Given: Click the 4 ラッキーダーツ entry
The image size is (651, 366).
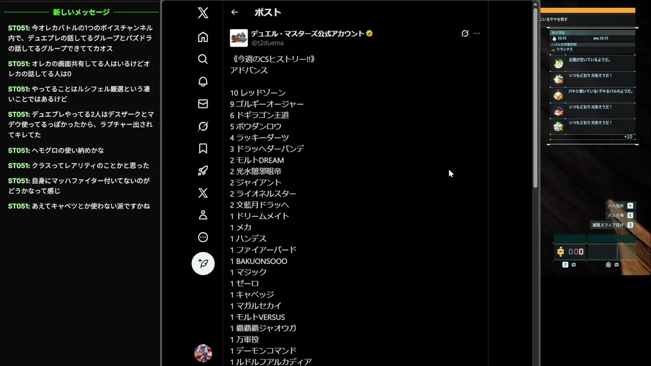Looking at the screenshot, I should click(x=259, y=137).
